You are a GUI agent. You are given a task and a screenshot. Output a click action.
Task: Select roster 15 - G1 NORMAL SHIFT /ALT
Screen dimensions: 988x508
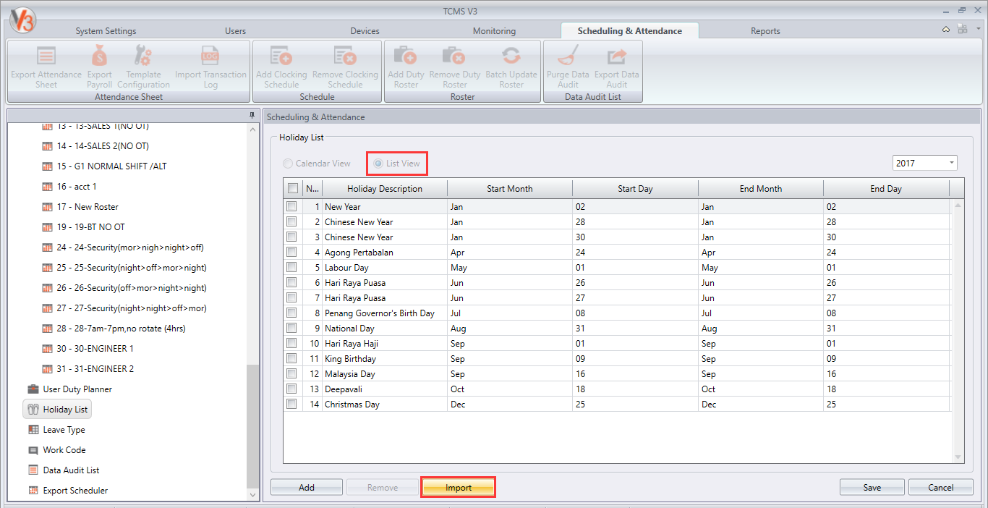pyautogui.click(x=104, y=166)
